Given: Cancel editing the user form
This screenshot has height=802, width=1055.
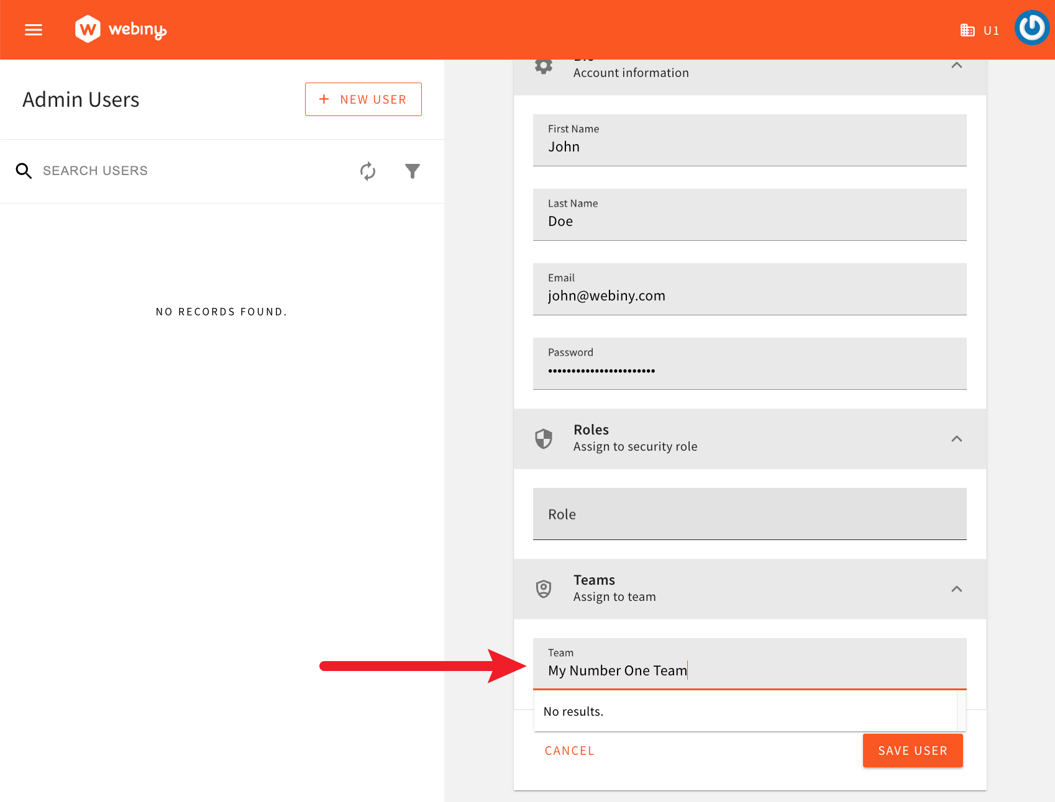Looking at the screenshot, I should [569, 750].
